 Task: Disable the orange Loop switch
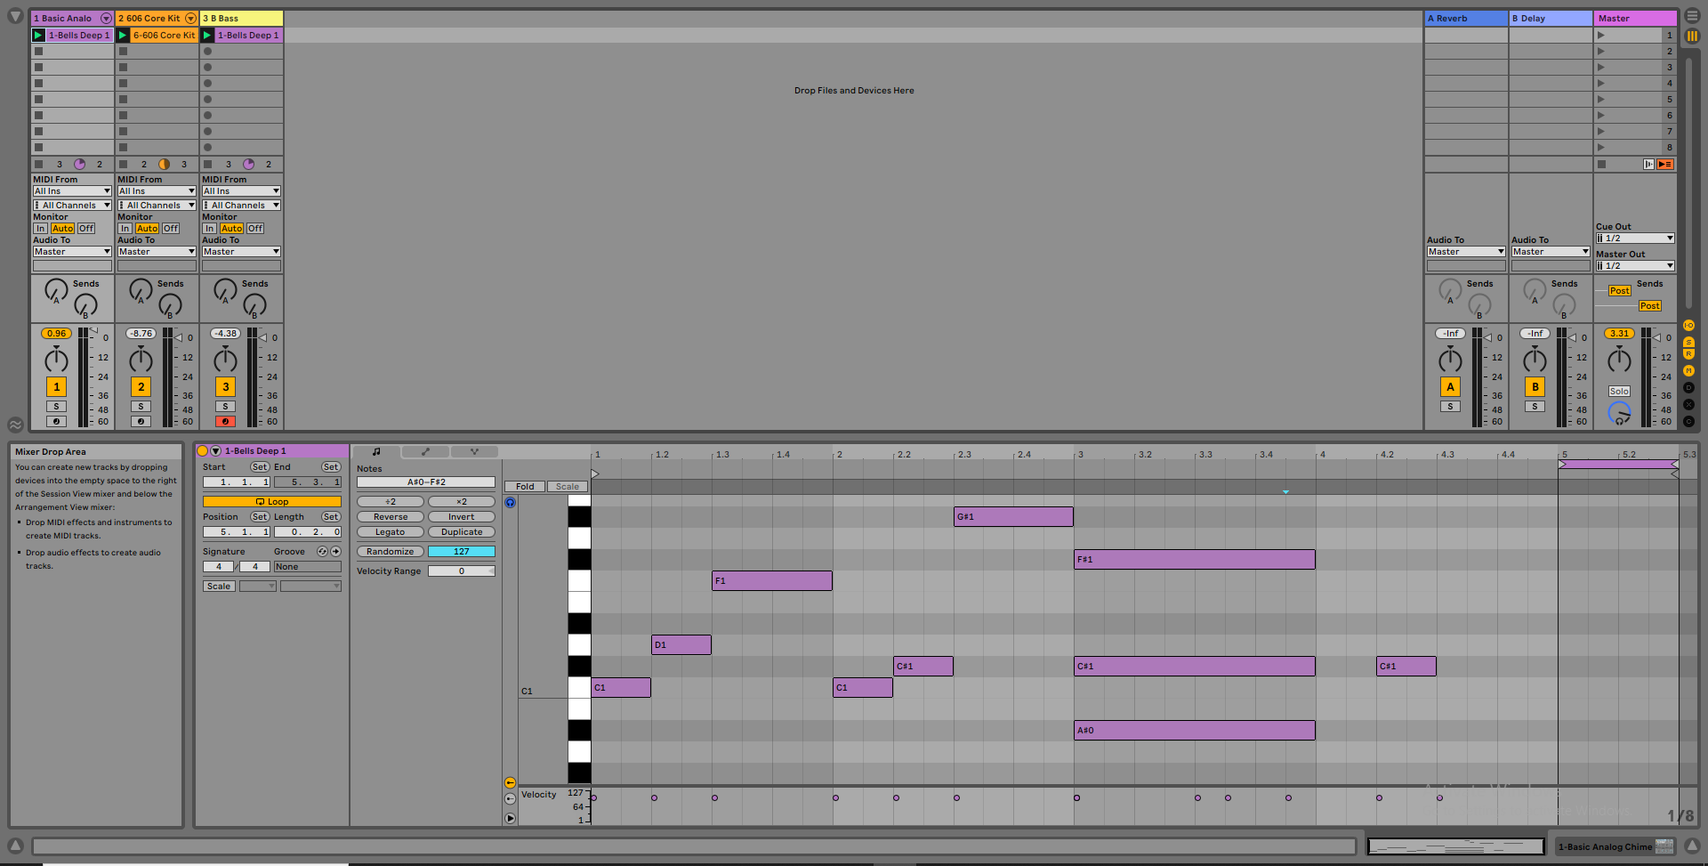click(271, 502)
